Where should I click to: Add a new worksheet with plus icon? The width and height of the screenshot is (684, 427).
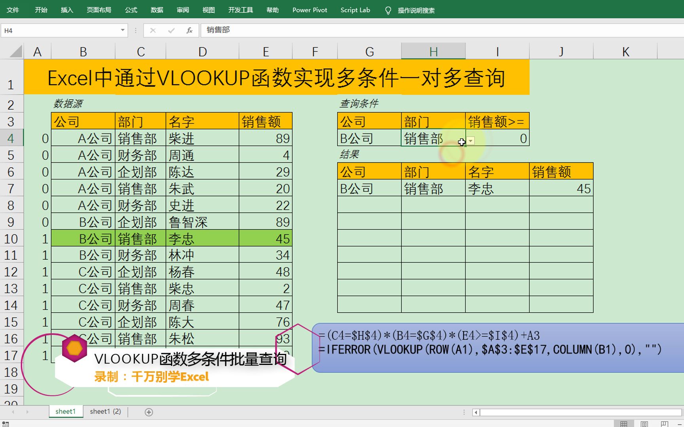tap(148, 412)
